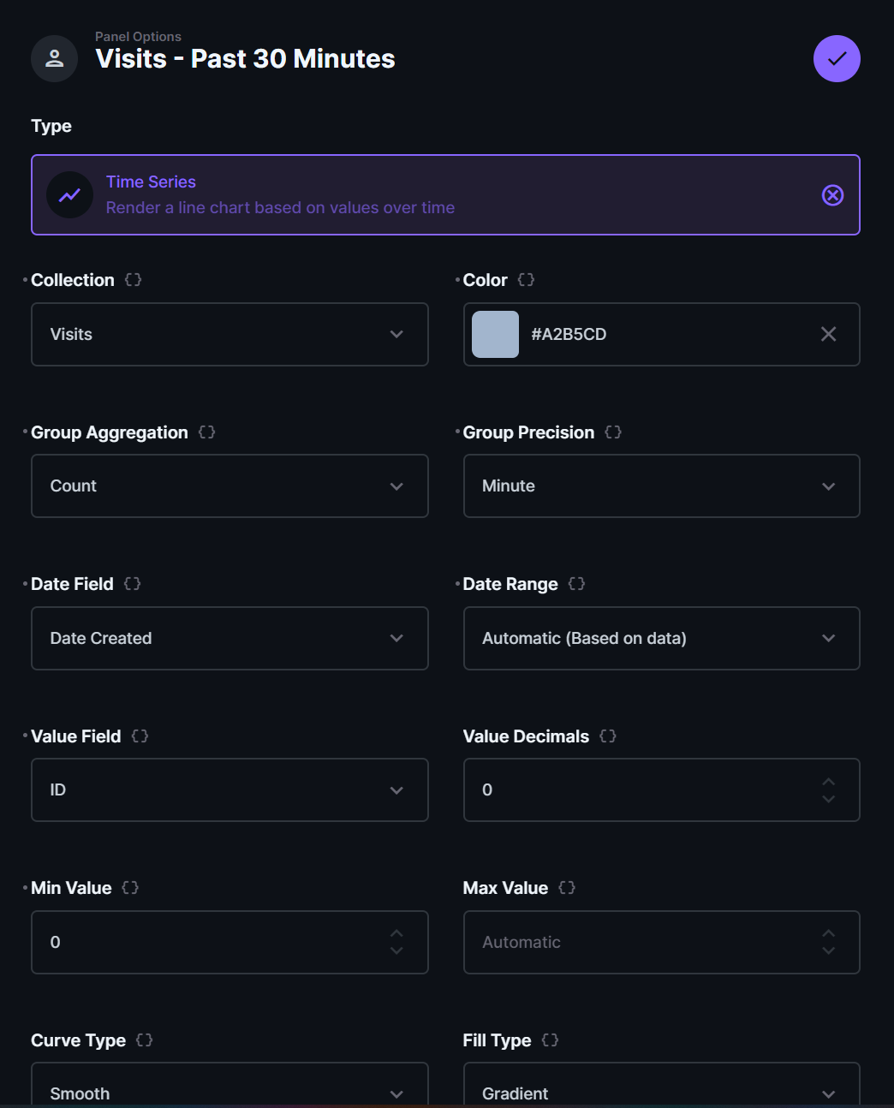Click the Max Value Automatic input field
Screen dimensions: 894x1108
click(661, 942)
